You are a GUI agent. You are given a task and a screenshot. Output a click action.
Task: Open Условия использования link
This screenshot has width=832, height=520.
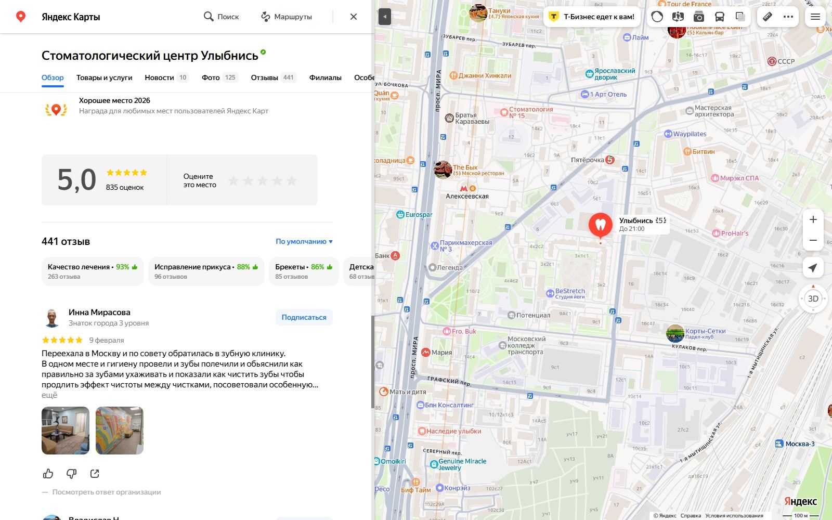tap(734, 516)
